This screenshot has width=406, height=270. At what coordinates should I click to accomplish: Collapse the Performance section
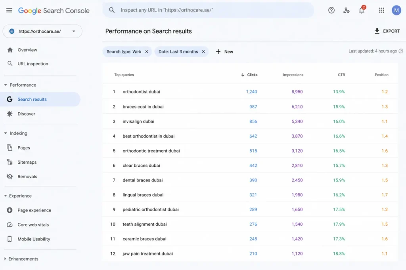6,85
